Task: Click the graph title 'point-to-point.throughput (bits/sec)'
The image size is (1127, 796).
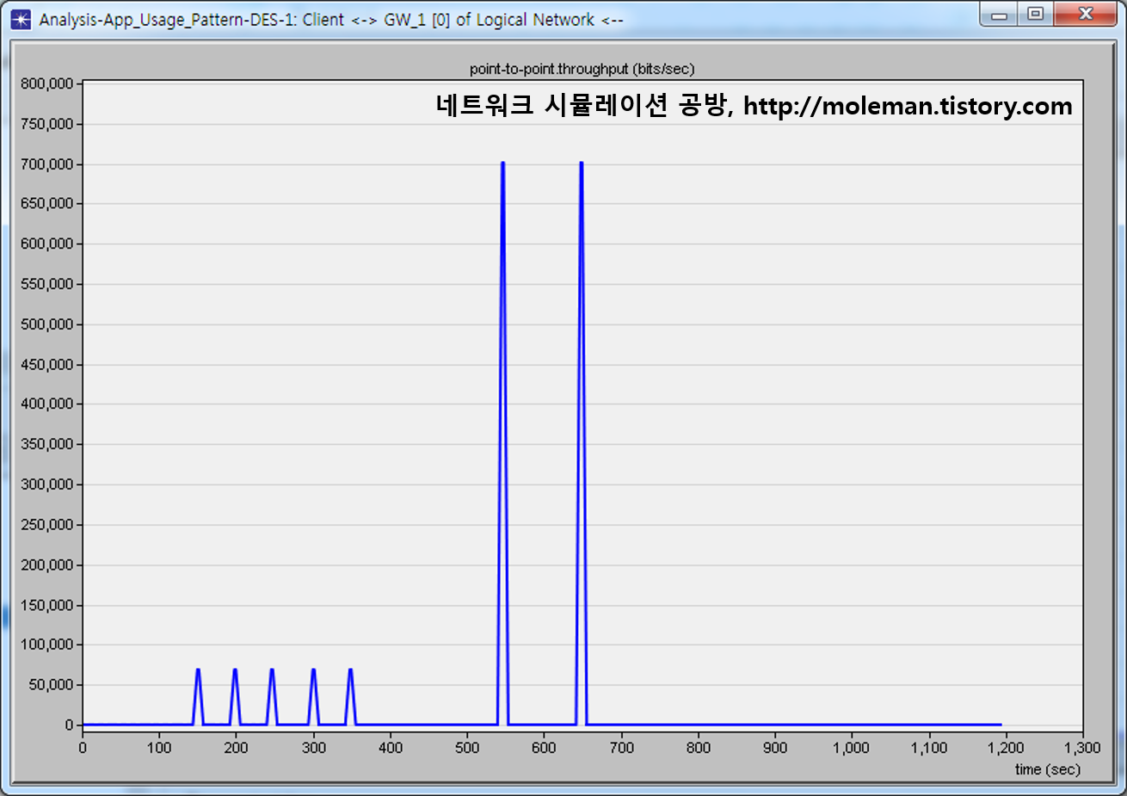Action: [582, 69]
